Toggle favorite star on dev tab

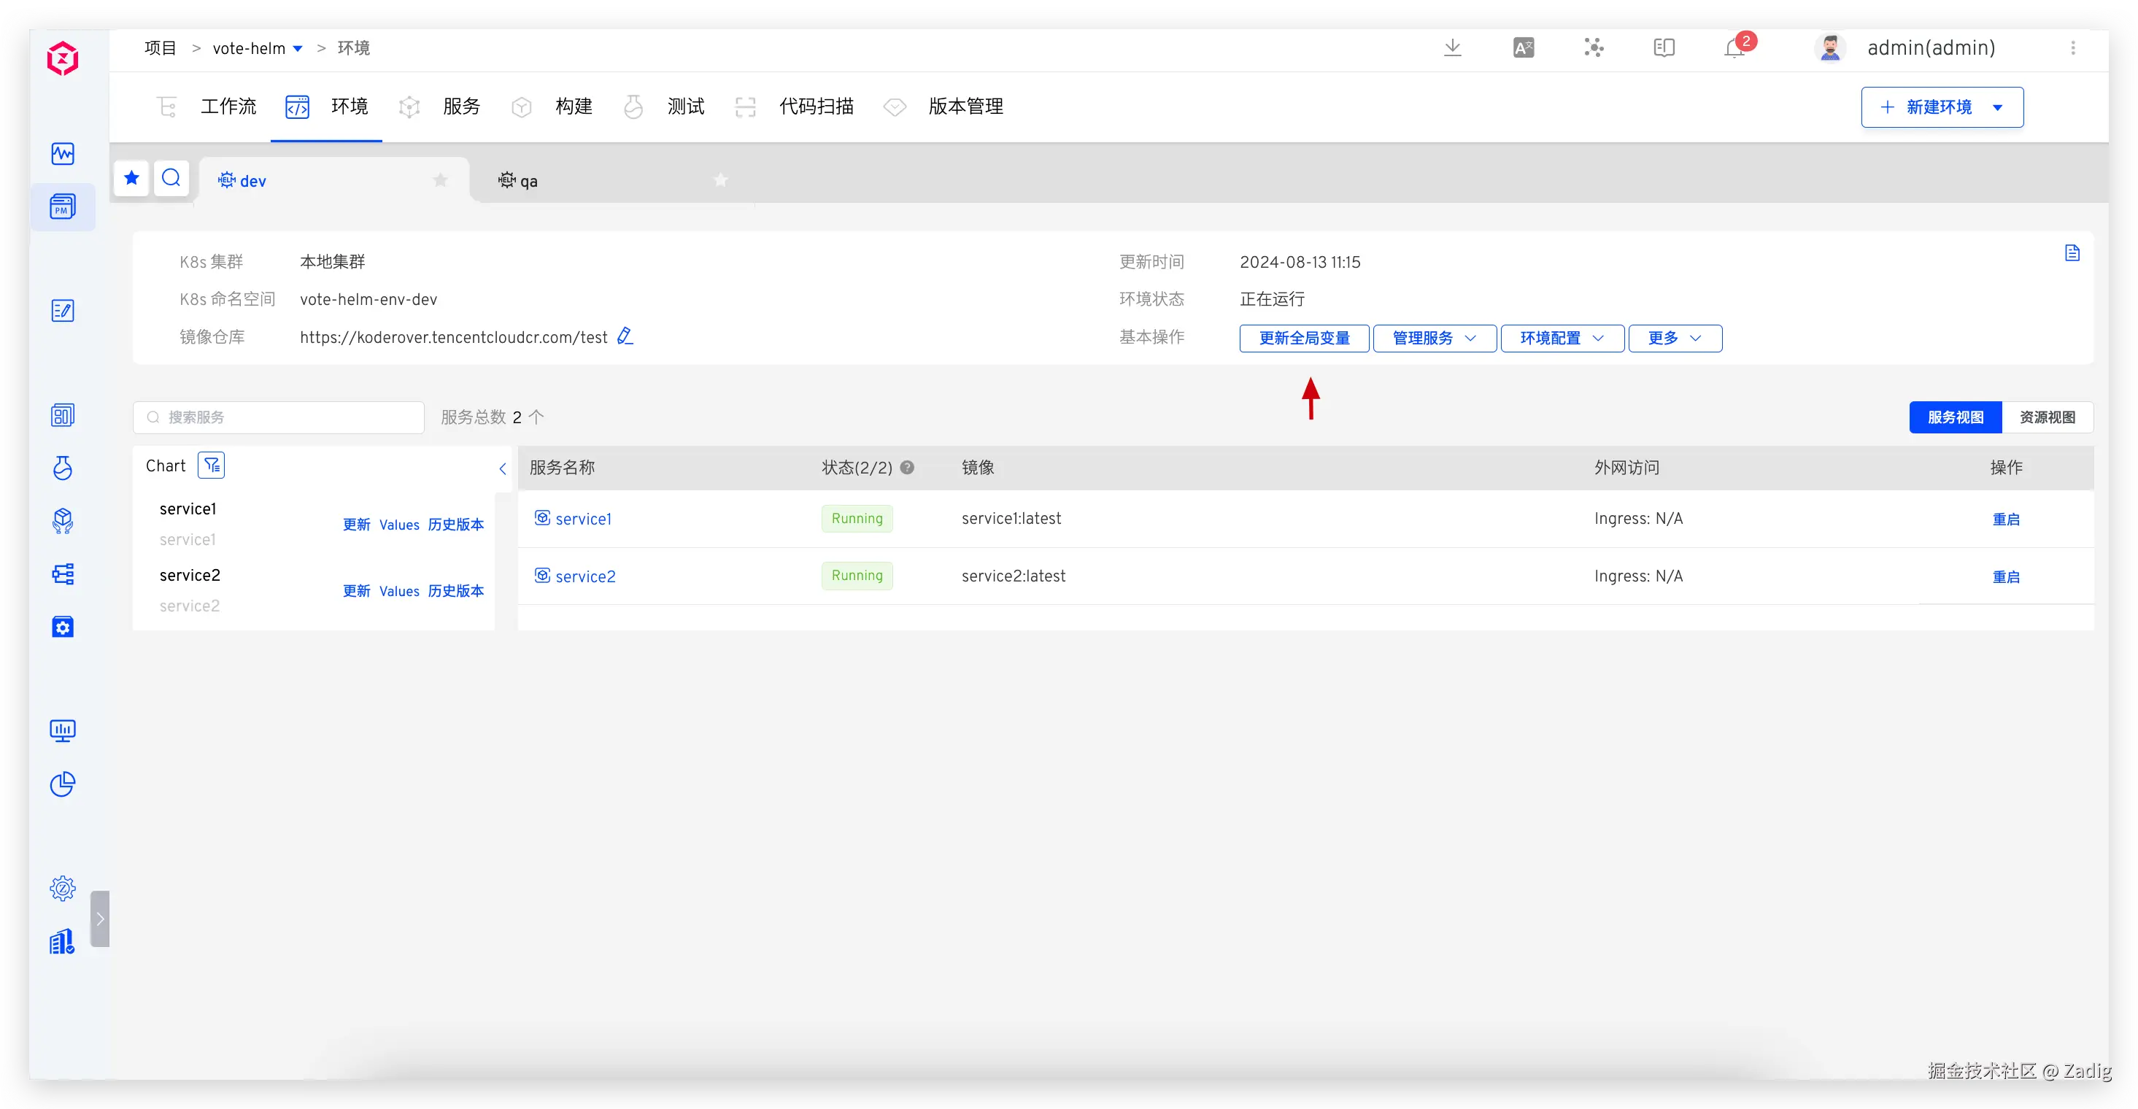[x=441, y=180]
